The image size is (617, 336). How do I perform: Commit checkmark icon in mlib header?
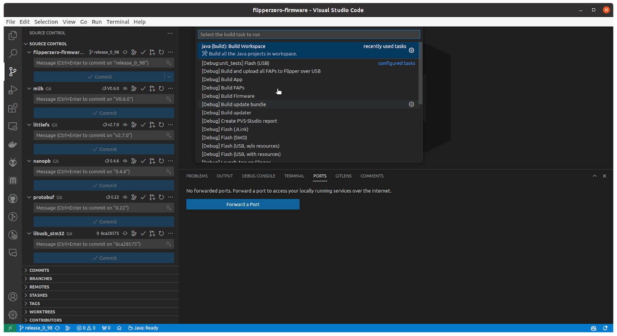[x=143, y=89]
